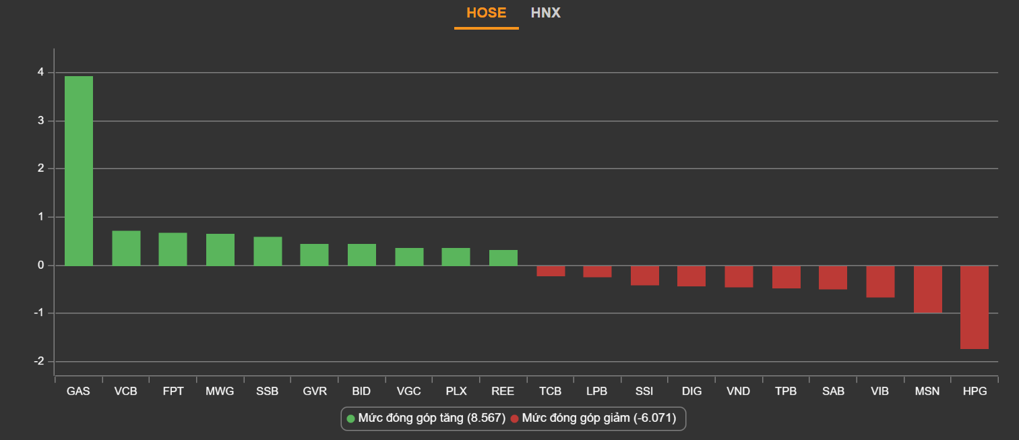
Task: Click the green VCB bar
Action: pyautogui.click(x=126, y=248)
